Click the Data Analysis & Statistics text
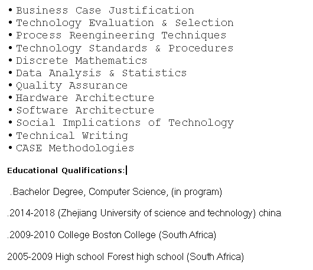Image resolution: width=313 pixels, height=270 pixels. 101,73
